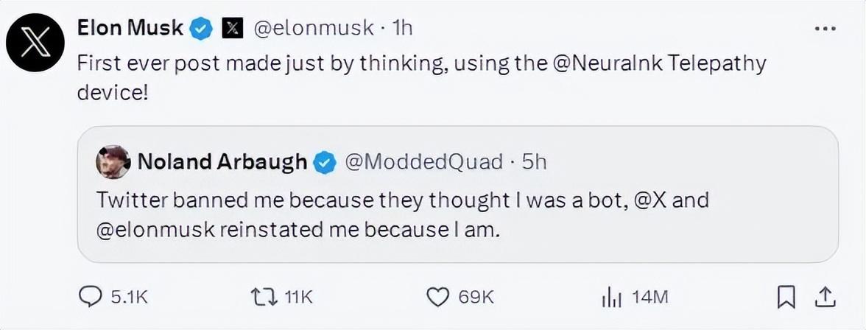The width and height of the screenshot is (866, 330).
Task: Open the @ModdedQuad handle
Action: (x=423, y=162)
